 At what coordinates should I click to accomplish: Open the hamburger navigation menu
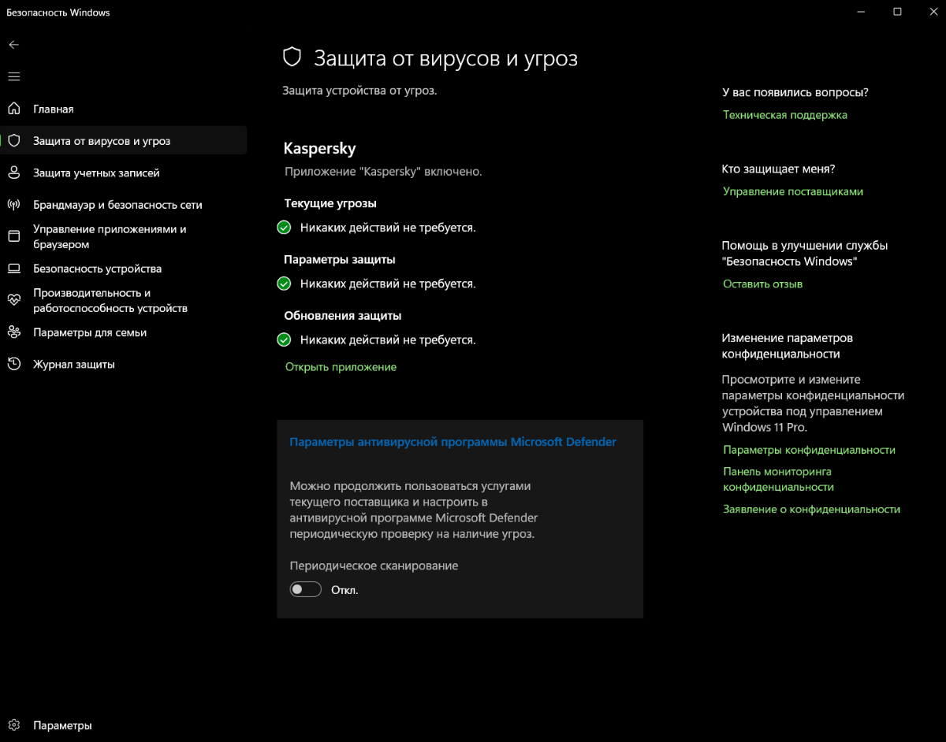tap(13, 76)
